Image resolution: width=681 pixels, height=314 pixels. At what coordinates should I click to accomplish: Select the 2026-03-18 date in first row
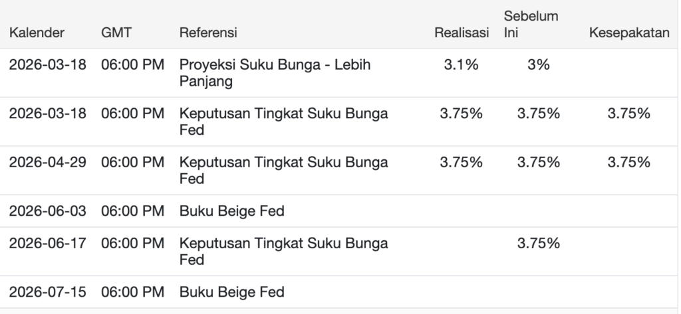coord(48,64)
